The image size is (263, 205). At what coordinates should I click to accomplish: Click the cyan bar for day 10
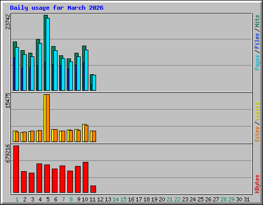pos(86,70)
